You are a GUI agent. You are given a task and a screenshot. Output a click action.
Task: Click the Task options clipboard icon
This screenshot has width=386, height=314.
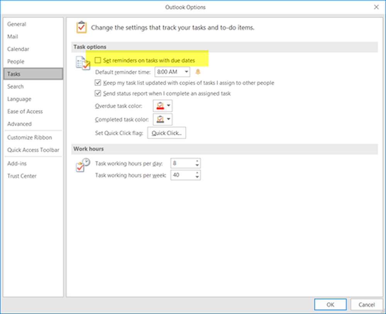coord(83,63)
